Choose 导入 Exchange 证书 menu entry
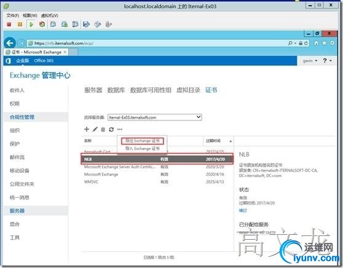This screenshot has height=268, width=343. coord(143,149)
